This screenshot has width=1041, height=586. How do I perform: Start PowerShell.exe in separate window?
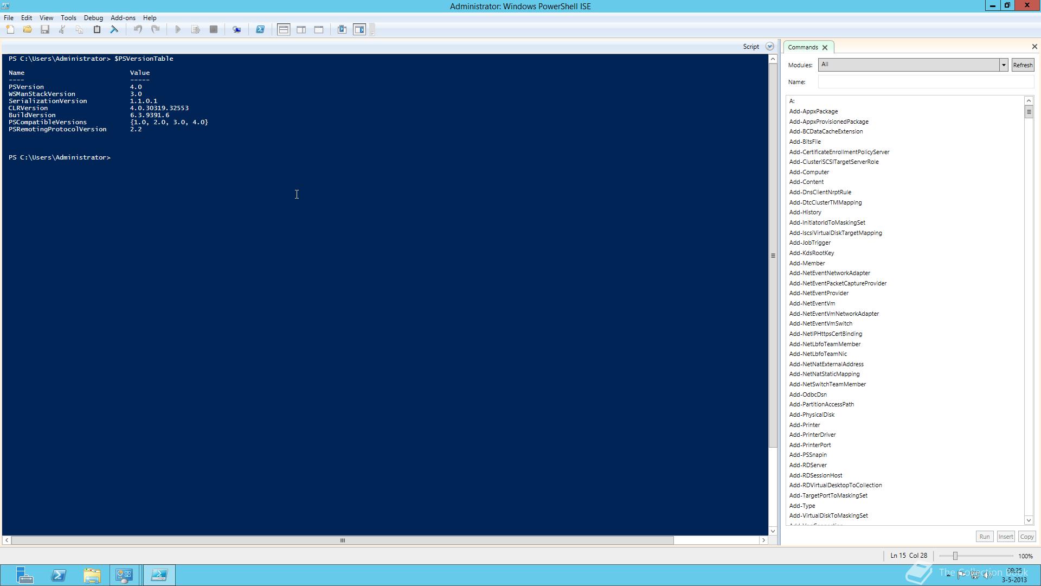[x=260, y=30]
